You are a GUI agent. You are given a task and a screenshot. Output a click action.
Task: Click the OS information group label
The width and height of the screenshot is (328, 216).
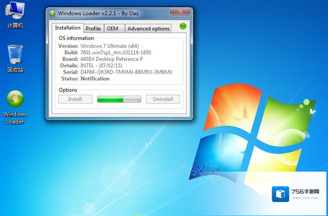[76, 38]
